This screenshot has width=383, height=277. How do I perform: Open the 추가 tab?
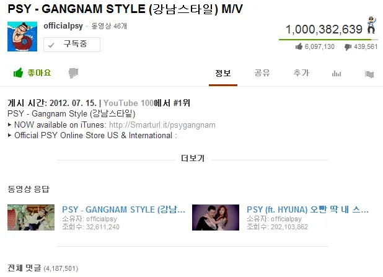301,73
